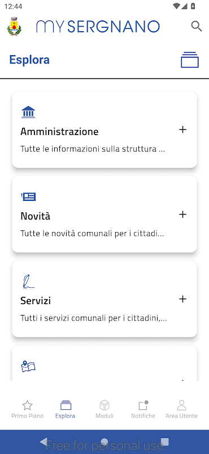Viewport: 209px width, 454px height.
Task: Open the Notifiche tab
Action: (143, 409)
